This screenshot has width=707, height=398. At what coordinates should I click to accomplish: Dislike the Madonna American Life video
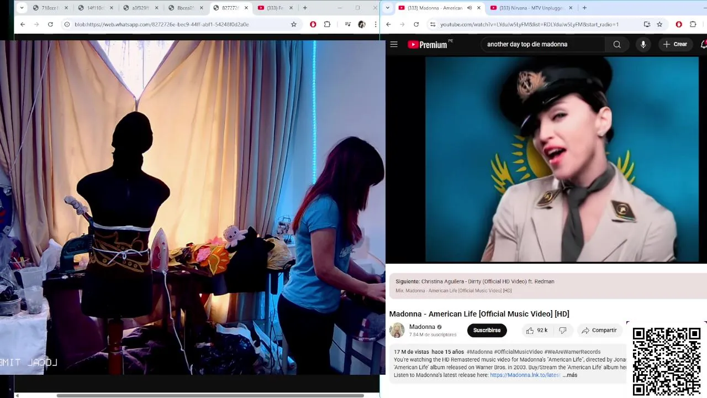coord(562,331)
